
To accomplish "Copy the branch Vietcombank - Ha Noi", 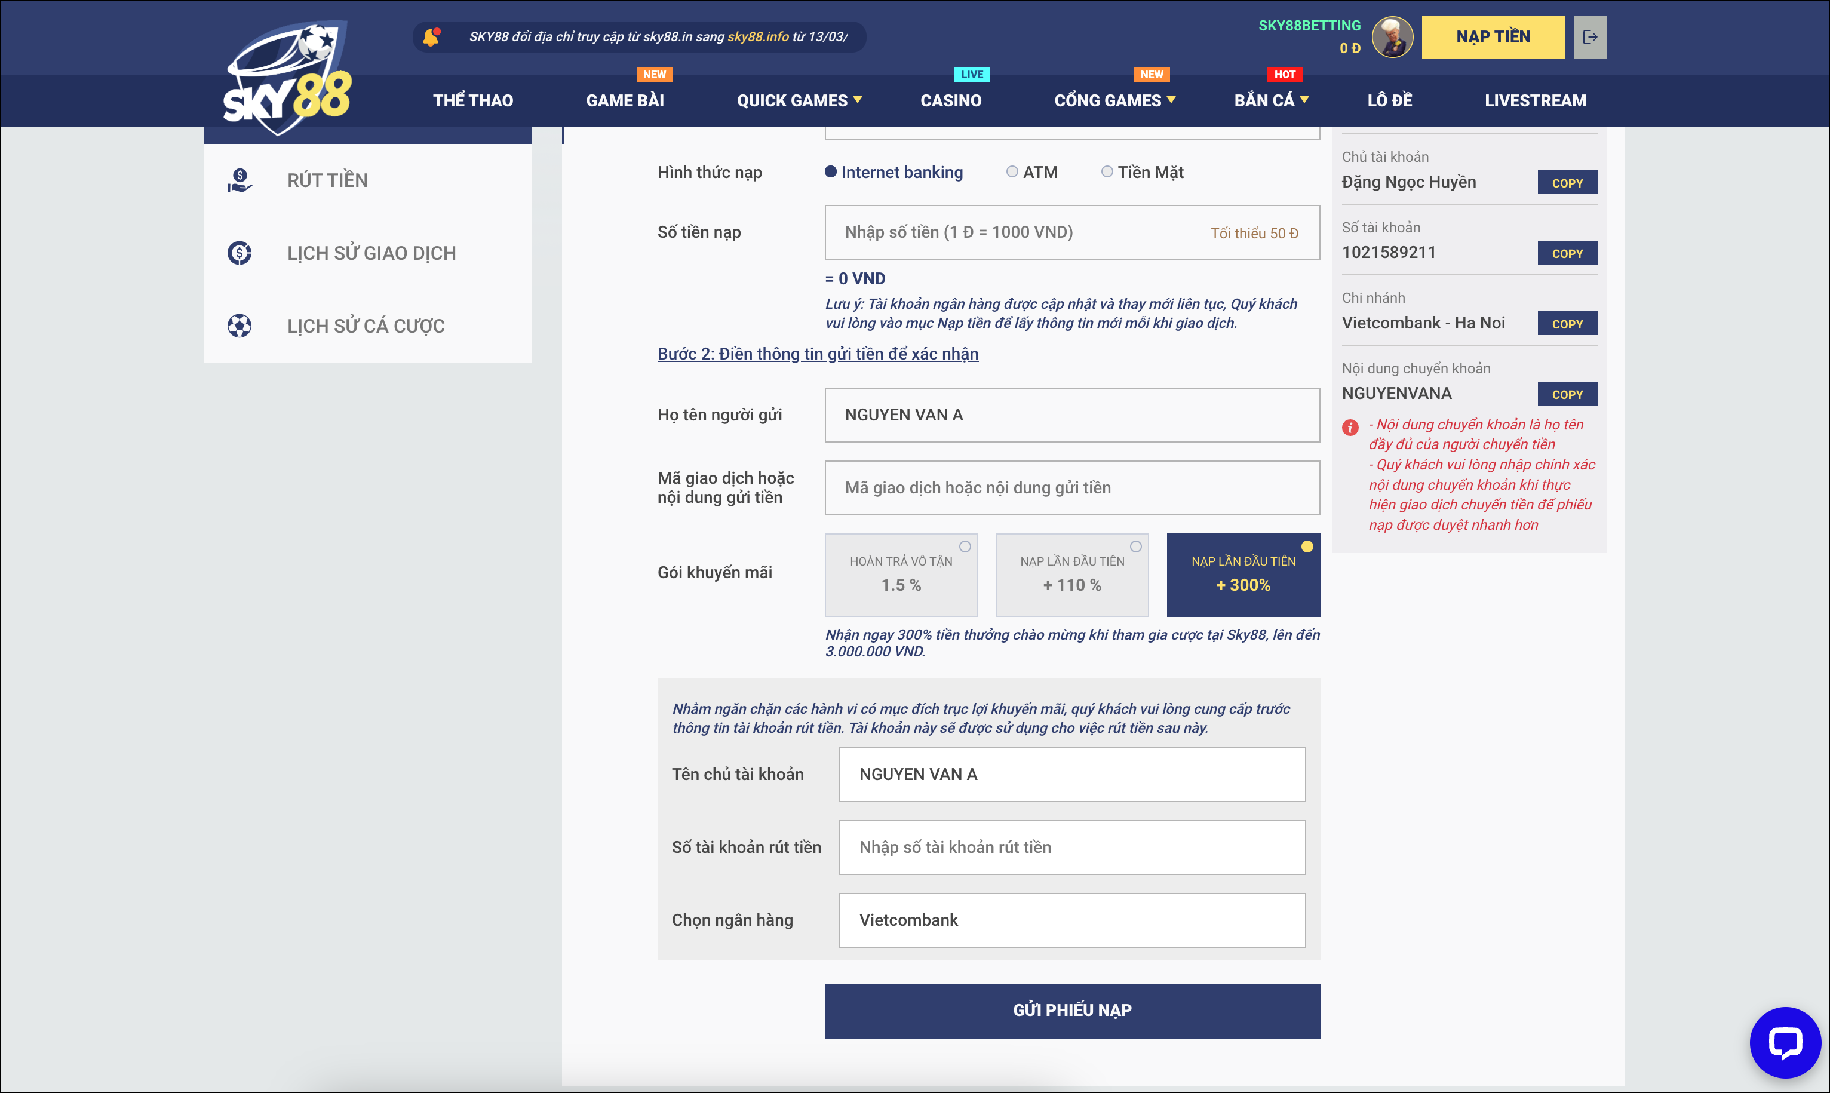I will click(1567, 323).
